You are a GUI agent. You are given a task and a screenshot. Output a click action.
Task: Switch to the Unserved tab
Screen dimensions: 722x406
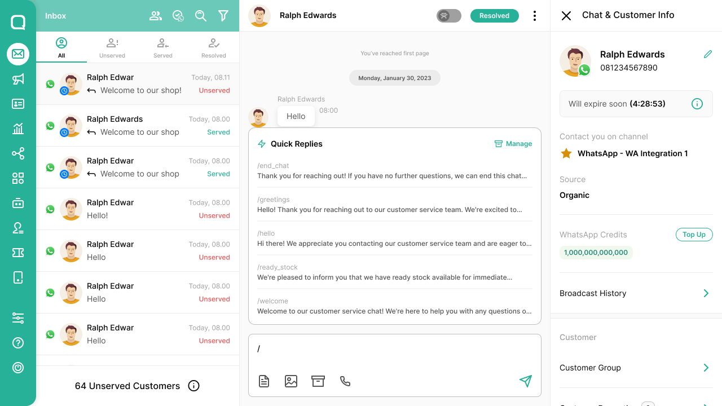pyautogui.click(x=112, y=47)
